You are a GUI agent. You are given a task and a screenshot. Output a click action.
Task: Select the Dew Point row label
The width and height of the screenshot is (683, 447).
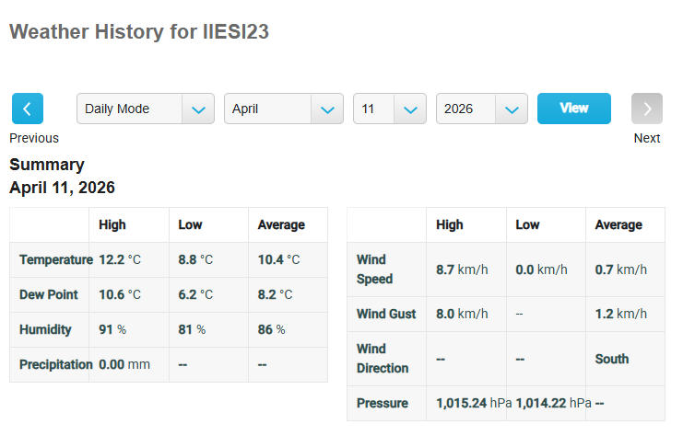(x=48, y=294)
